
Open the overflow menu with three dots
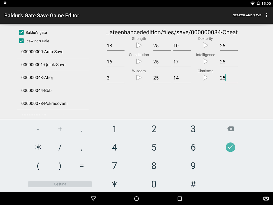tap(266, 15)
